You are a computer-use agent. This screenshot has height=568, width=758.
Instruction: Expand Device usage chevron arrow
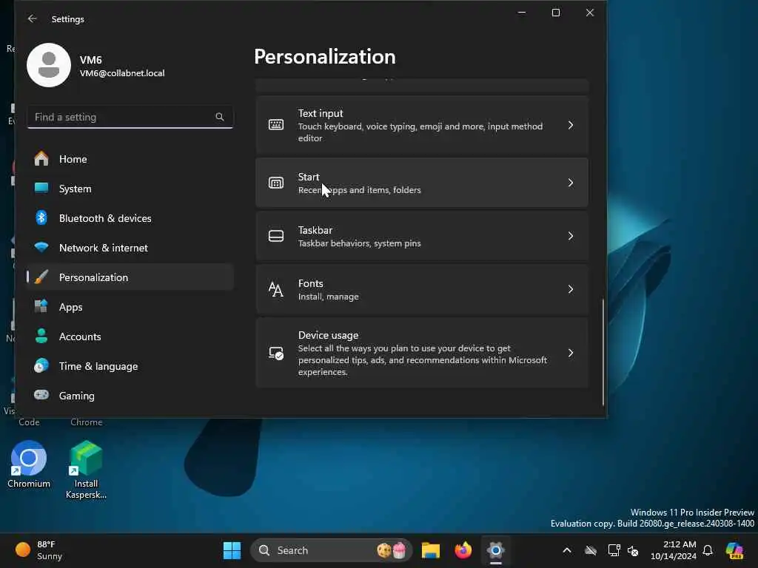[571, 353]
